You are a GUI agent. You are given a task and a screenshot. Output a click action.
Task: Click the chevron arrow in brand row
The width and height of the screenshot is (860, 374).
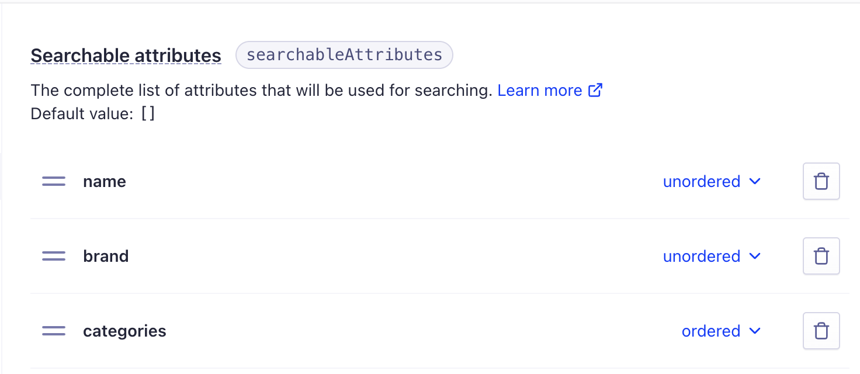[755, 257]
